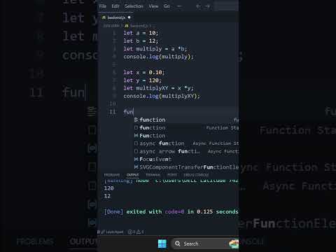
Task: Choose 'function' snippet labeled Function Statement
Action: click(x=186, y=127)
